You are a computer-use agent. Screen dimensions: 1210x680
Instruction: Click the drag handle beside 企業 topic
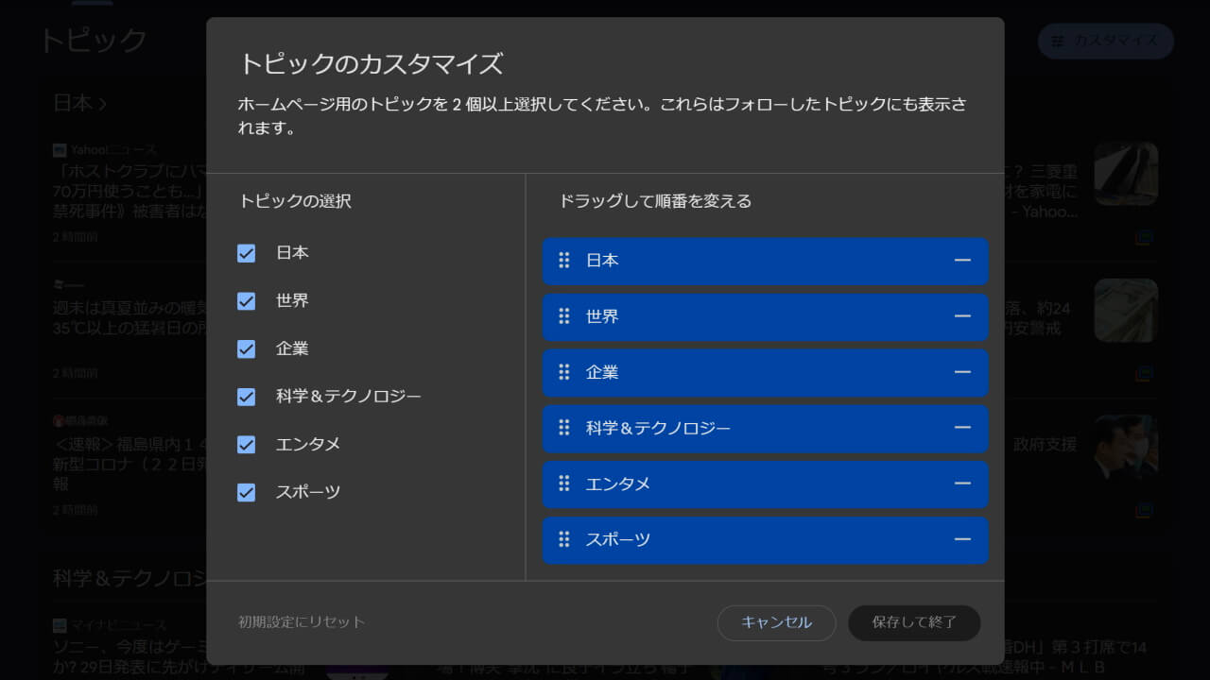pos(564,373)
